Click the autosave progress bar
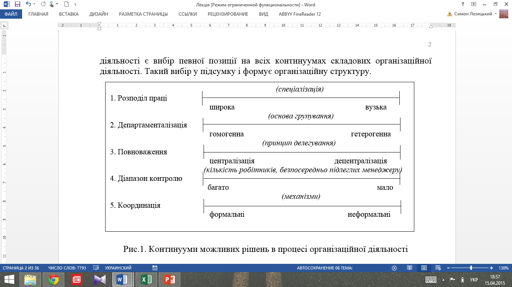Viewport: 512px width, 287px height. pos(371,268)
